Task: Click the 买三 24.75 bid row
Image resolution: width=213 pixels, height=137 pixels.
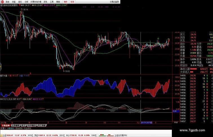Action: click(196, 34)
